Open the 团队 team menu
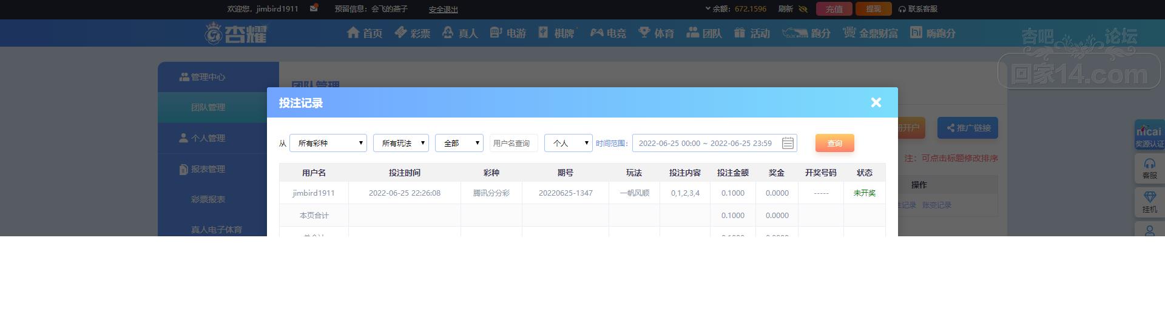 tap(704, 33)
